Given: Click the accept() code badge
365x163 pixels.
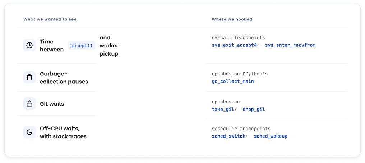Looking at the screenshot, I should pos(82,46).
